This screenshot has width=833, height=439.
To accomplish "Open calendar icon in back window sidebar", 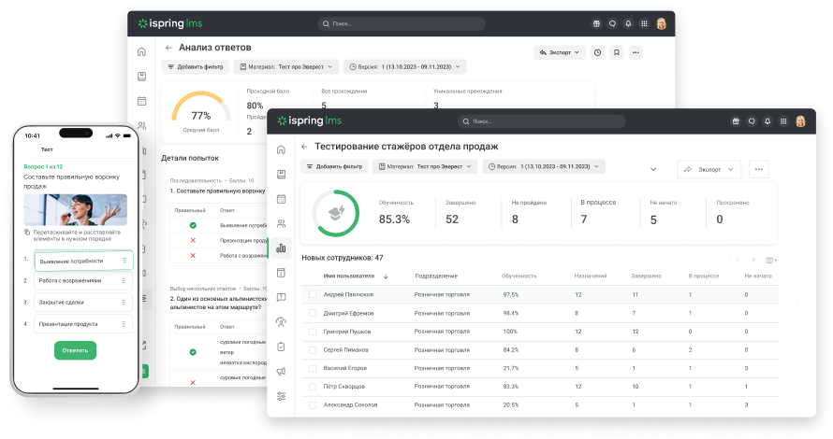I will point(141,101).
